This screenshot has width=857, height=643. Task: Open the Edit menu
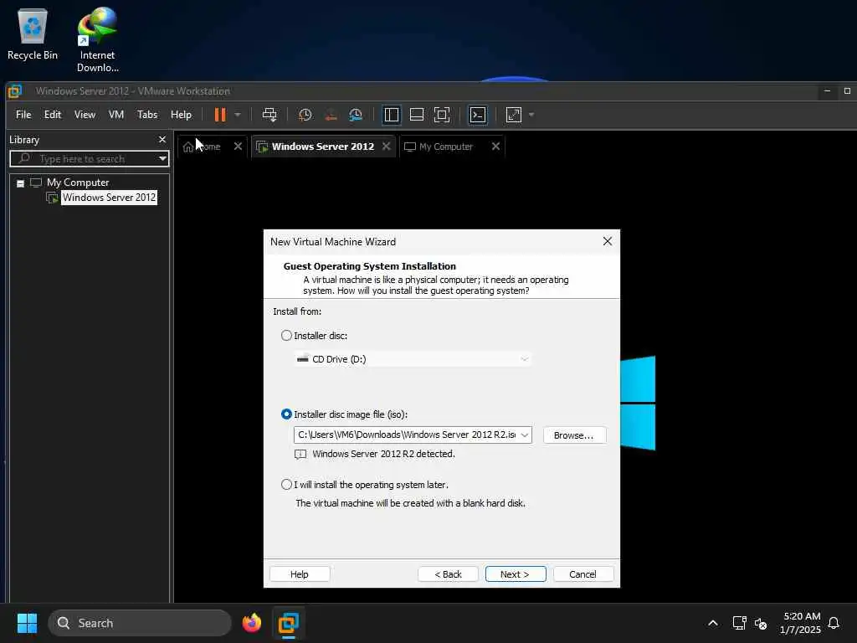coord(53,115)
